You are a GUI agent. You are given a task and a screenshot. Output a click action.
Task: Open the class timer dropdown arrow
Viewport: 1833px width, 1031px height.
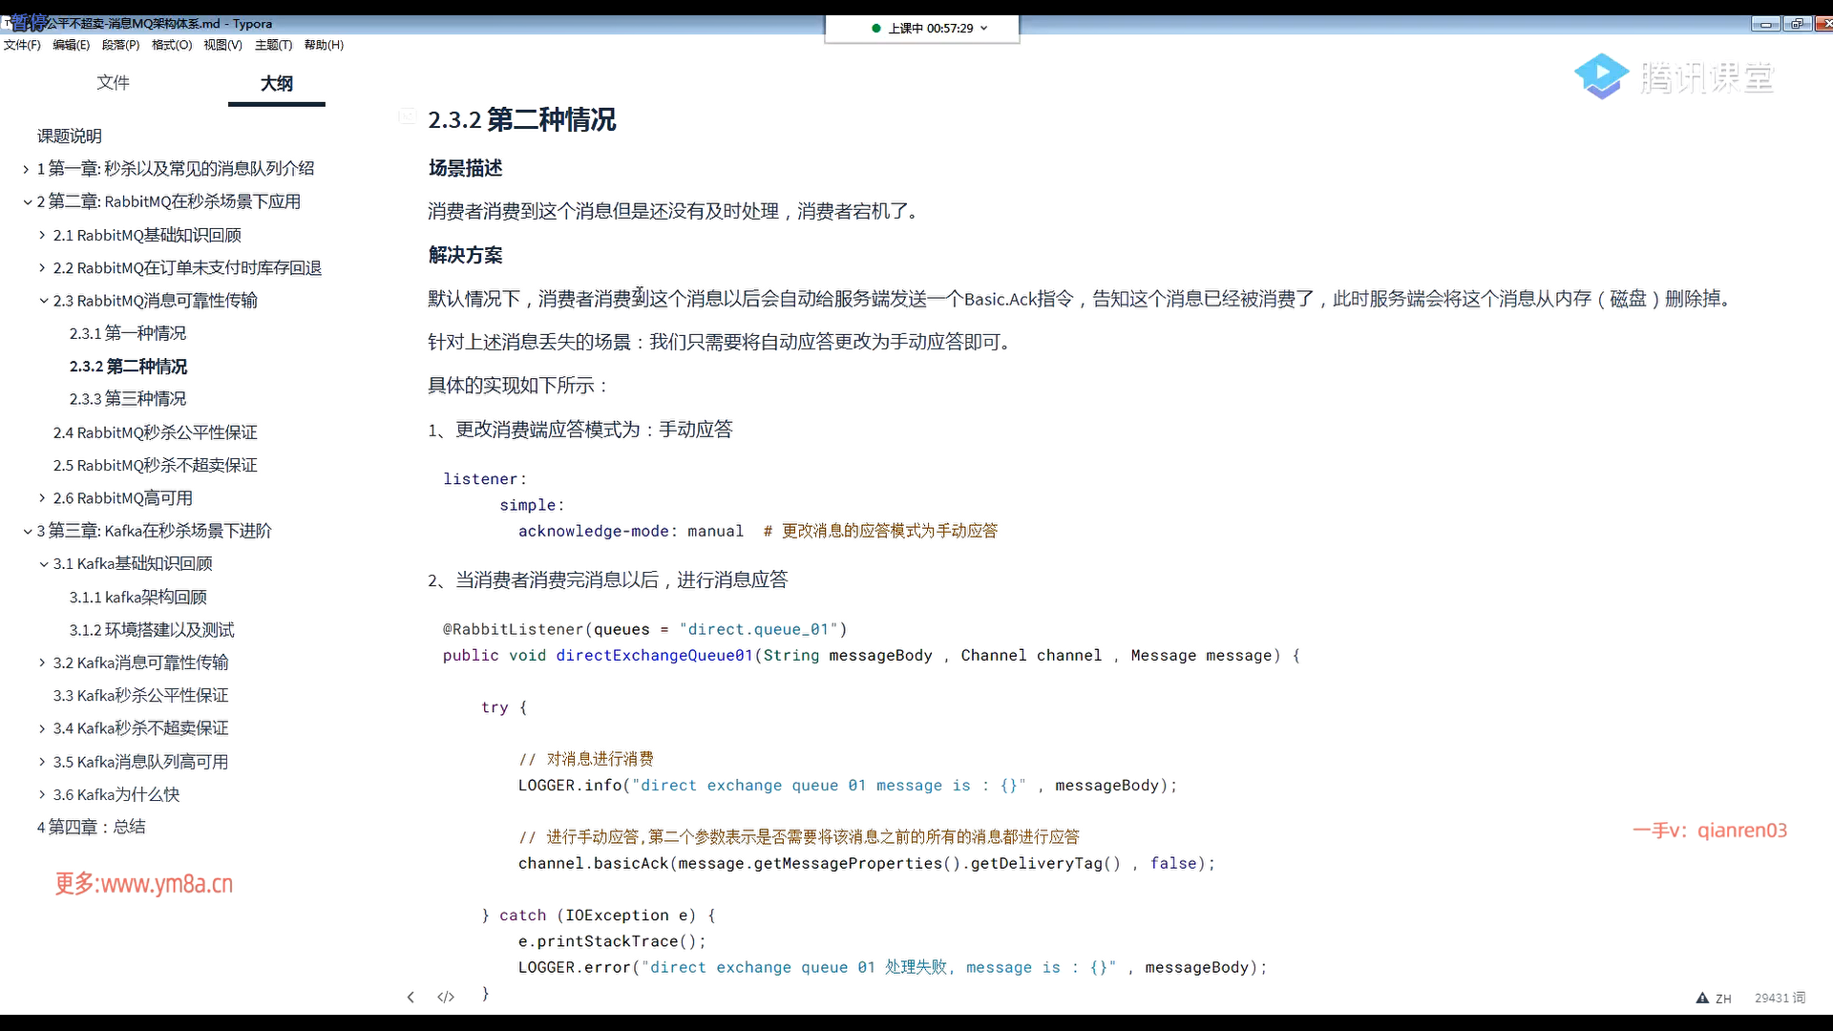pyautogui.click(x=984, y=29)
